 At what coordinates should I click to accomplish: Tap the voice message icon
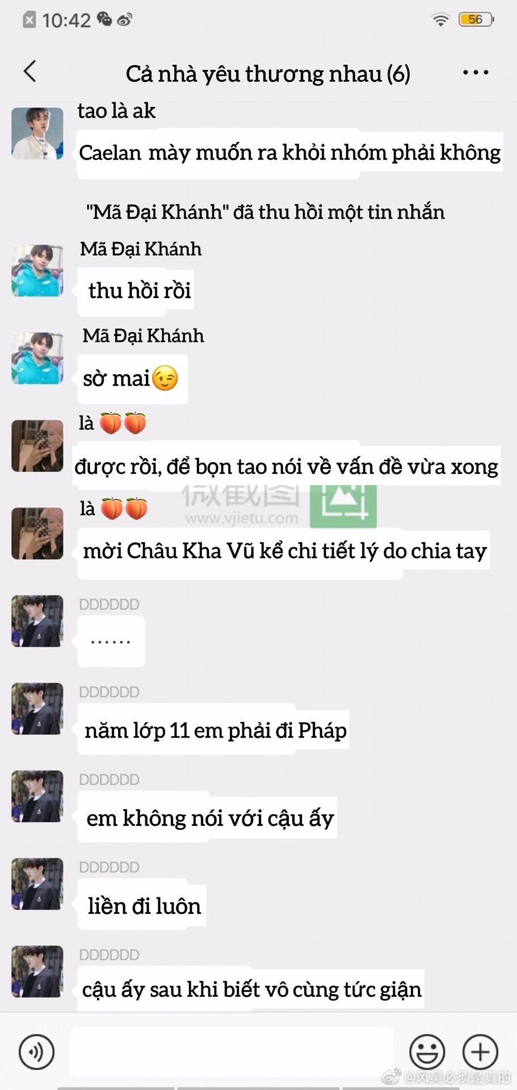pos(36,1052)
